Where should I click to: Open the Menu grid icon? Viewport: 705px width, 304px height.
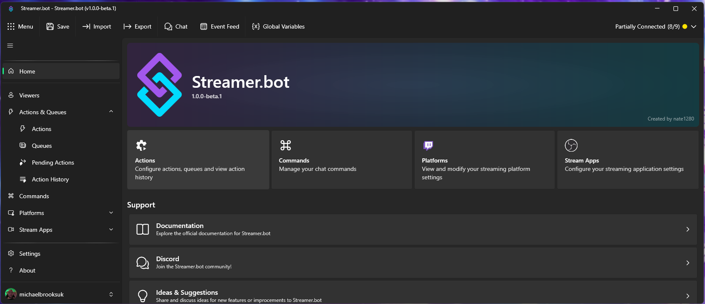pyautogui.click(x=11, y=26)
